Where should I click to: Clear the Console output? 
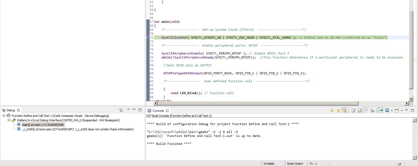[x=372, y=110]
